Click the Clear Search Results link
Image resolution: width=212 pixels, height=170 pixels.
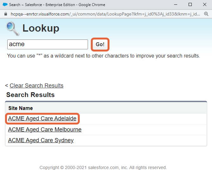[x=36, y=86]
